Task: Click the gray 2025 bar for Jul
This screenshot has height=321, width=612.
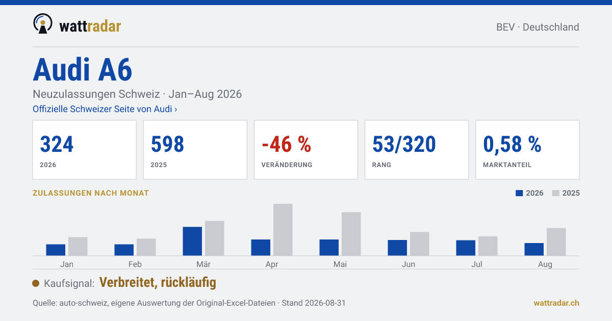Action: [x=488, y=246]
